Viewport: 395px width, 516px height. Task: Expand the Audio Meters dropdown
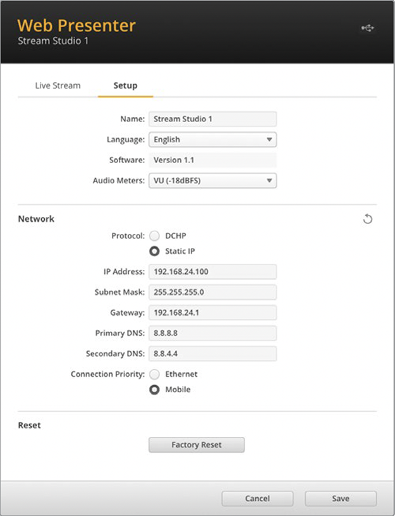[212, 181]
